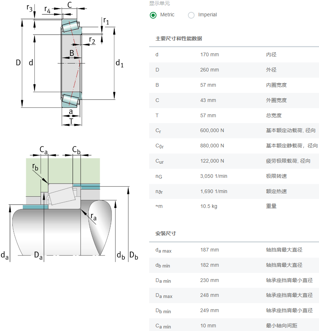Click the 'T' parameter label in table
The width and height of the screenshot is (319, 331).
pos(157,115)
